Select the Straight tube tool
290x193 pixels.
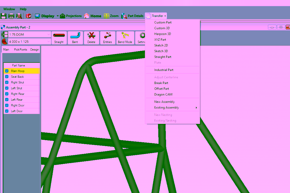(59, 38)
